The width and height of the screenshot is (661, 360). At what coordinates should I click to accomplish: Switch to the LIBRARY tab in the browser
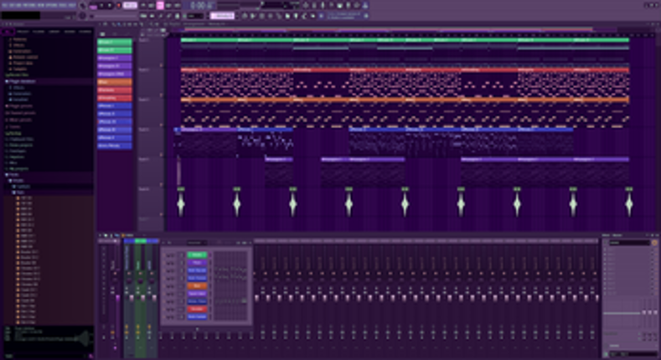(54, 32)
